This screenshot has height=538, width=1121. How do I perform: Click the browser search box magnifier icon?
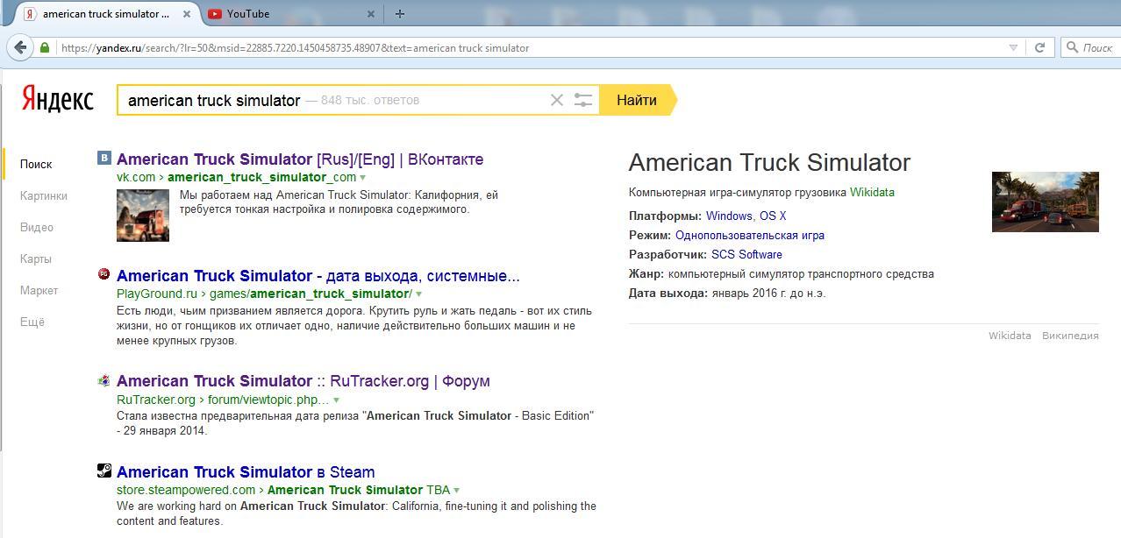pos(1072,47)
